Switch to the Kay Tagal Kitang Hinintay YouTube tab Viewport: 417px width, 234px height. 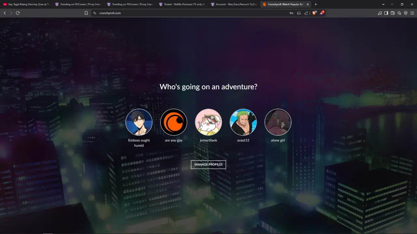[26, 4]
